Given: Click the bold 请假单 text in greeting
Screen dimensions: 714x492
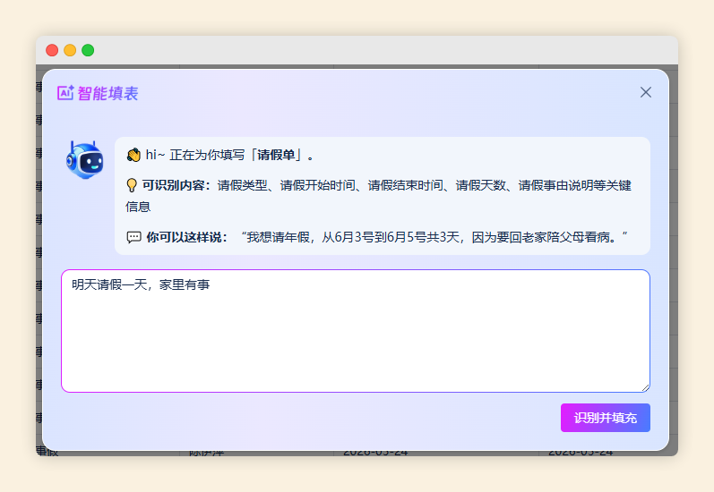Looking at the screenshot, I should pyautogui.click(x=276, y=155).
